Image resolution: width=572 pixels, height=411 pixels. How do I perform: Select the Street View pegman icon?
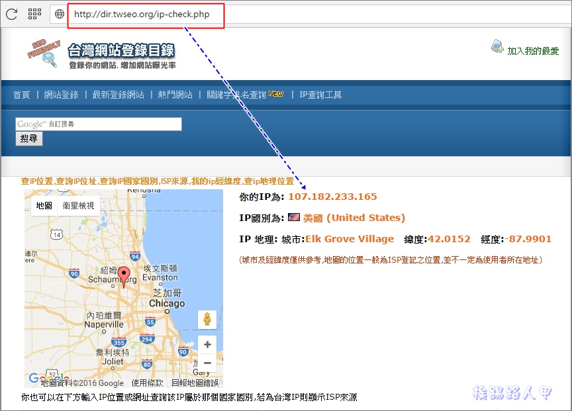pos(207,319)
